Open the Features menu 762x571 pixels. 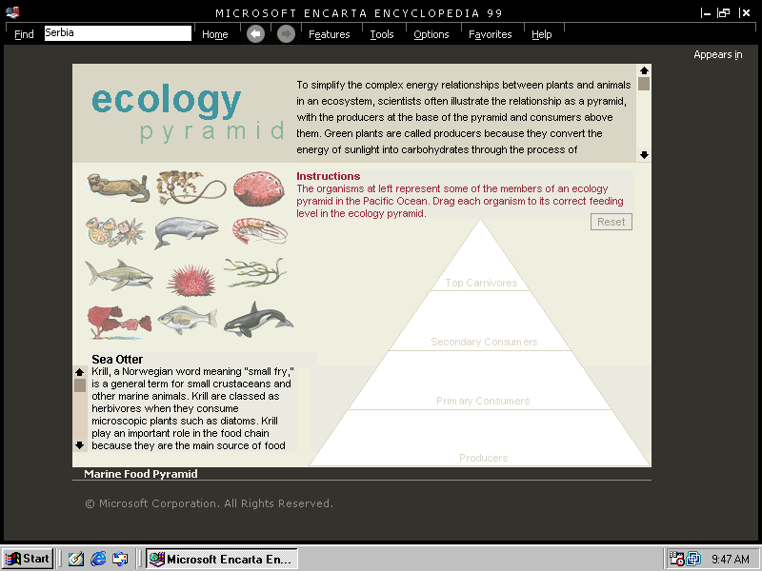[x=329, y=34]
